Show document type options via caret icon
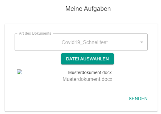The image size is (161, 114). tap(142, 42)
